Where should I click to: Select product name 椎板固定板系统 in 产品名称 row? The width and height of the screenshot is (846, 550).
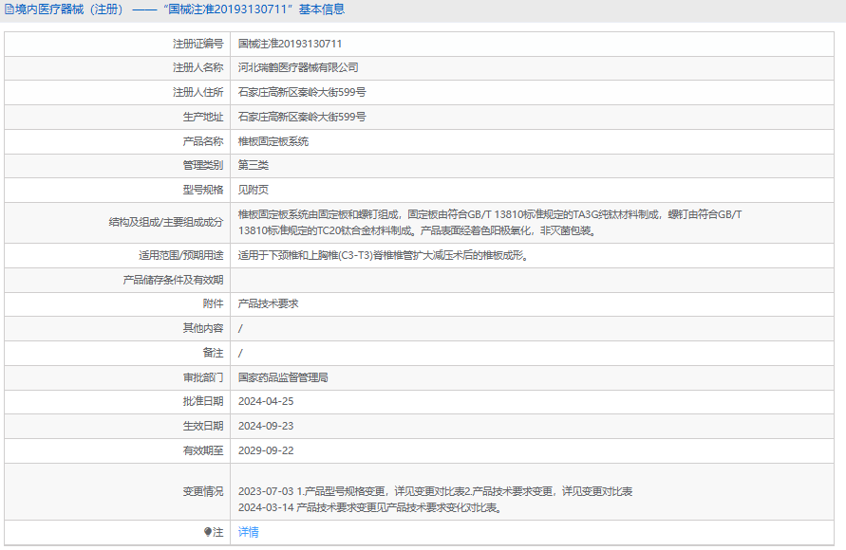click(x=273, y=141)
